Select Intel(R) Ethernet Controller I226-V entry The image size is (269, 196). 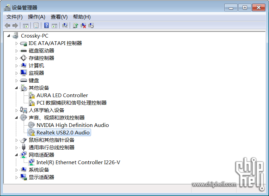point(78,162)
